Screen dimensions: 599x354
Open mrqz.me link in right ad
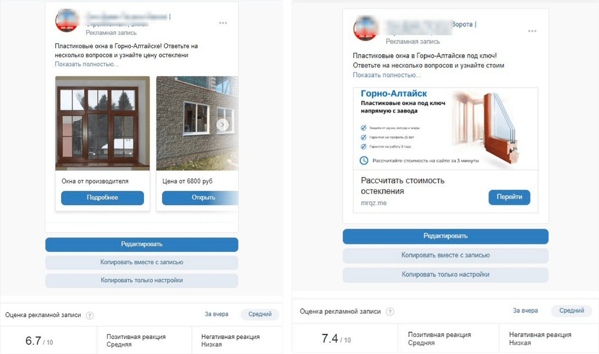(x=374, y=203)
